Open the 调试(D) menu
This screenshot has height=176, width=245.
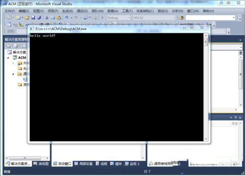(x=82, y=11)
